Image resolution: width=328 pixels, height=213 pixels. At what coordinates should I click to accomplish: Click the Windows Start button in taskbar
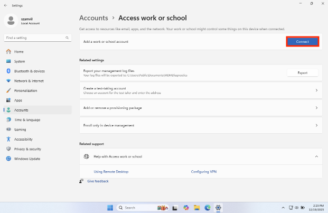[x=110, y=207]
